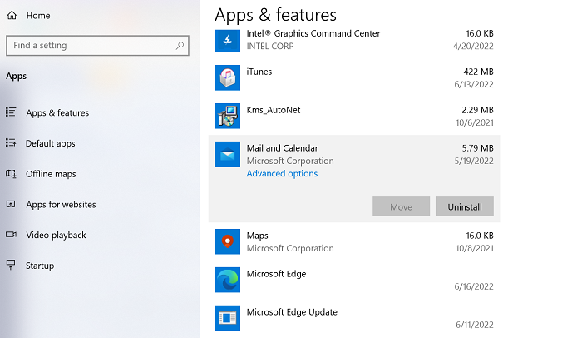The image size is (582, 338).
Task: Click the Kms_AutoNet app icon
Action: click(227, 116)
